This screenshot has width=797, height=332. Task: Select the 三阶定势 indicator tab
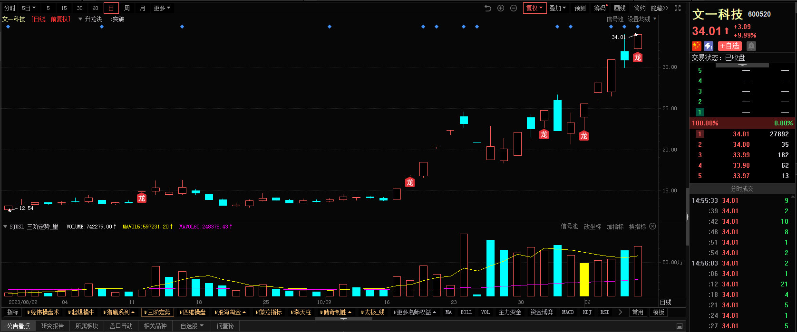[x=157, y=312]
